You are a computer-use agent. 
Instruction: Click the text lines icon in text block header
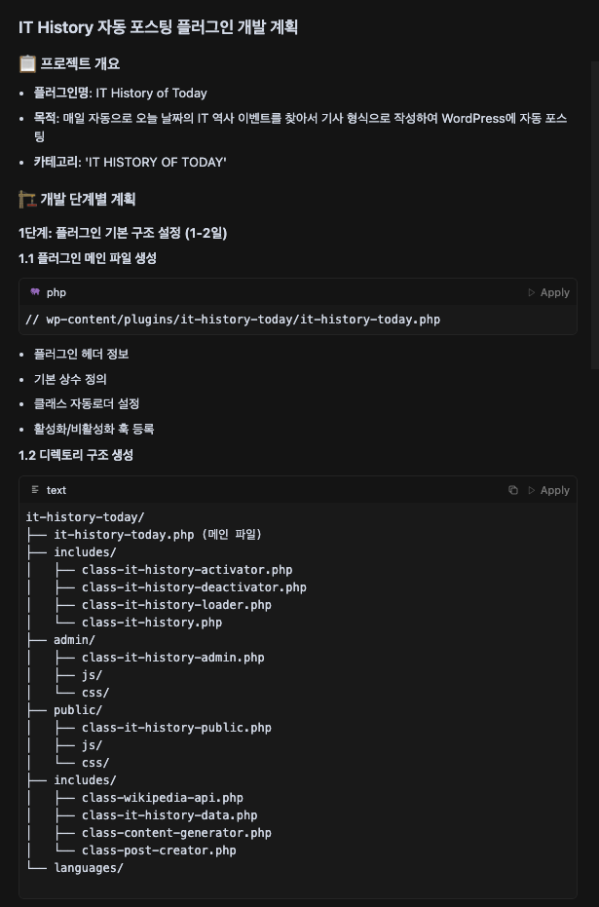pyautogui.click(x=35, y=490)
